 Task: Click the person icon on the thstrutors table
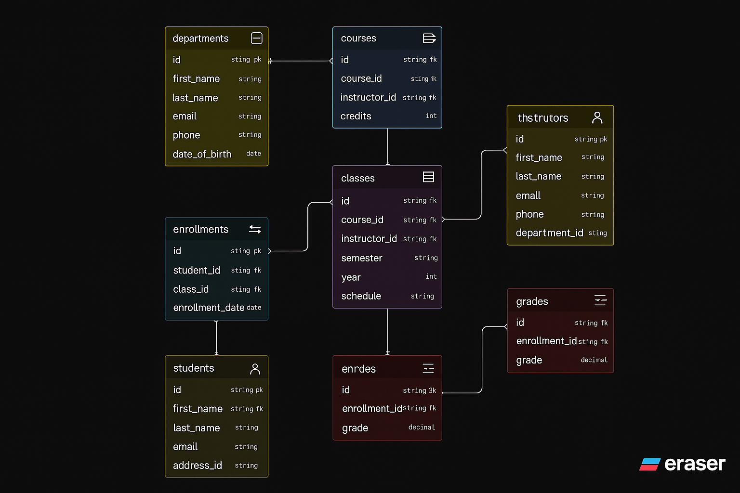coord(598,117)
